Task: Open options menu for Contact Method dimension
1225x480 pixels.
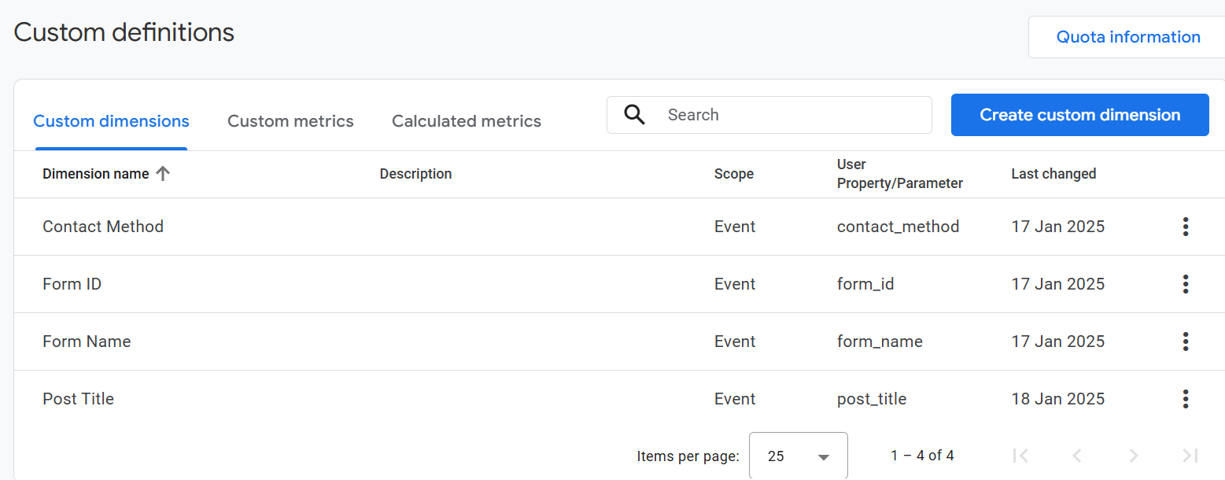Action: pos(1186,227)
